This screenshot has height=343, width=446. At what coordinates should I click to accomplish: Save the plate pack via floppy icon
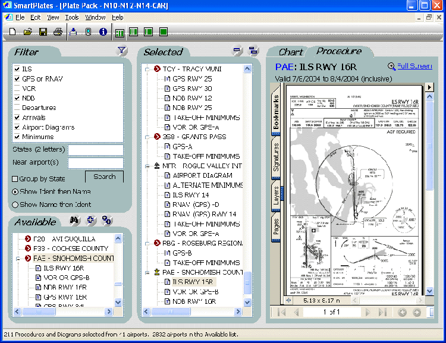click(43, 32)
